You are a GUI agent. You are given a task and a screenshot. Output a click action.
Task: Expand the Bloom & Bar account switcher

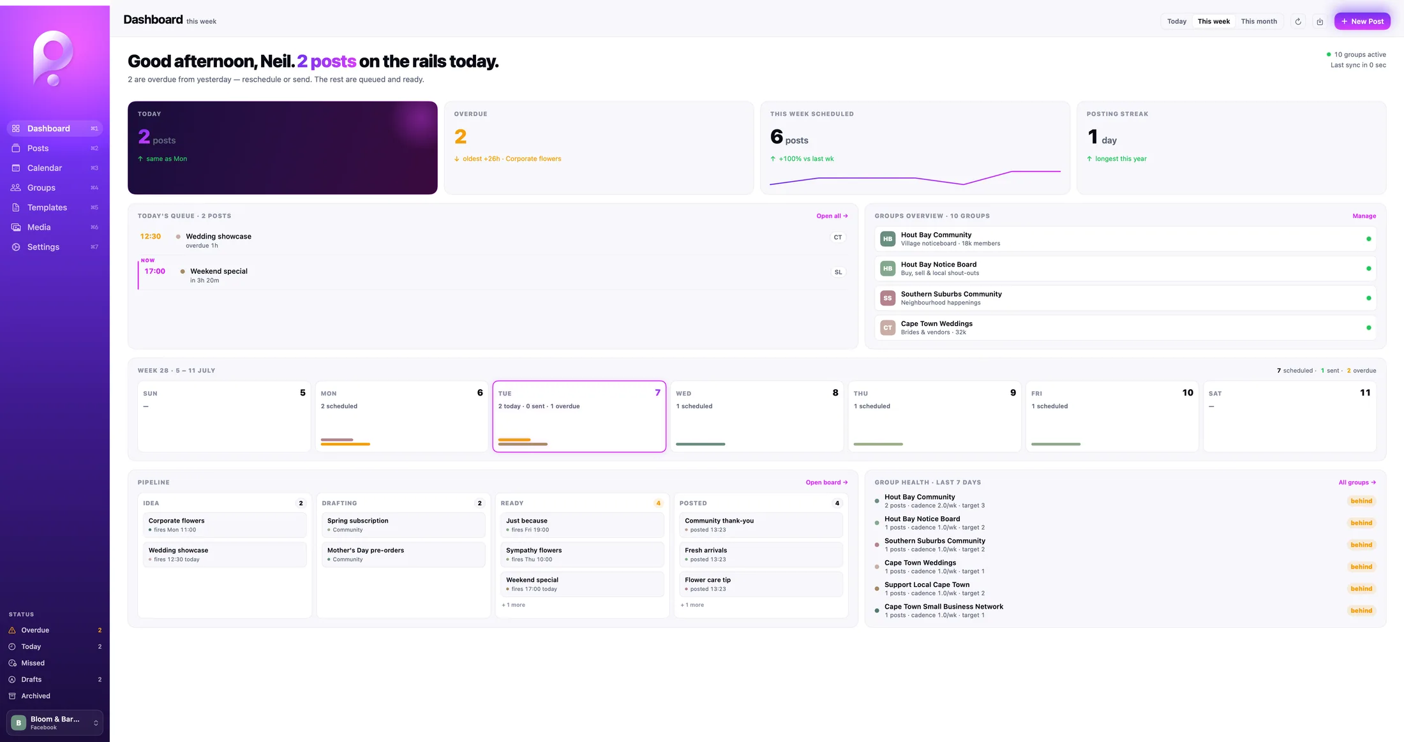pyautogui.click(x=96, y=723)
